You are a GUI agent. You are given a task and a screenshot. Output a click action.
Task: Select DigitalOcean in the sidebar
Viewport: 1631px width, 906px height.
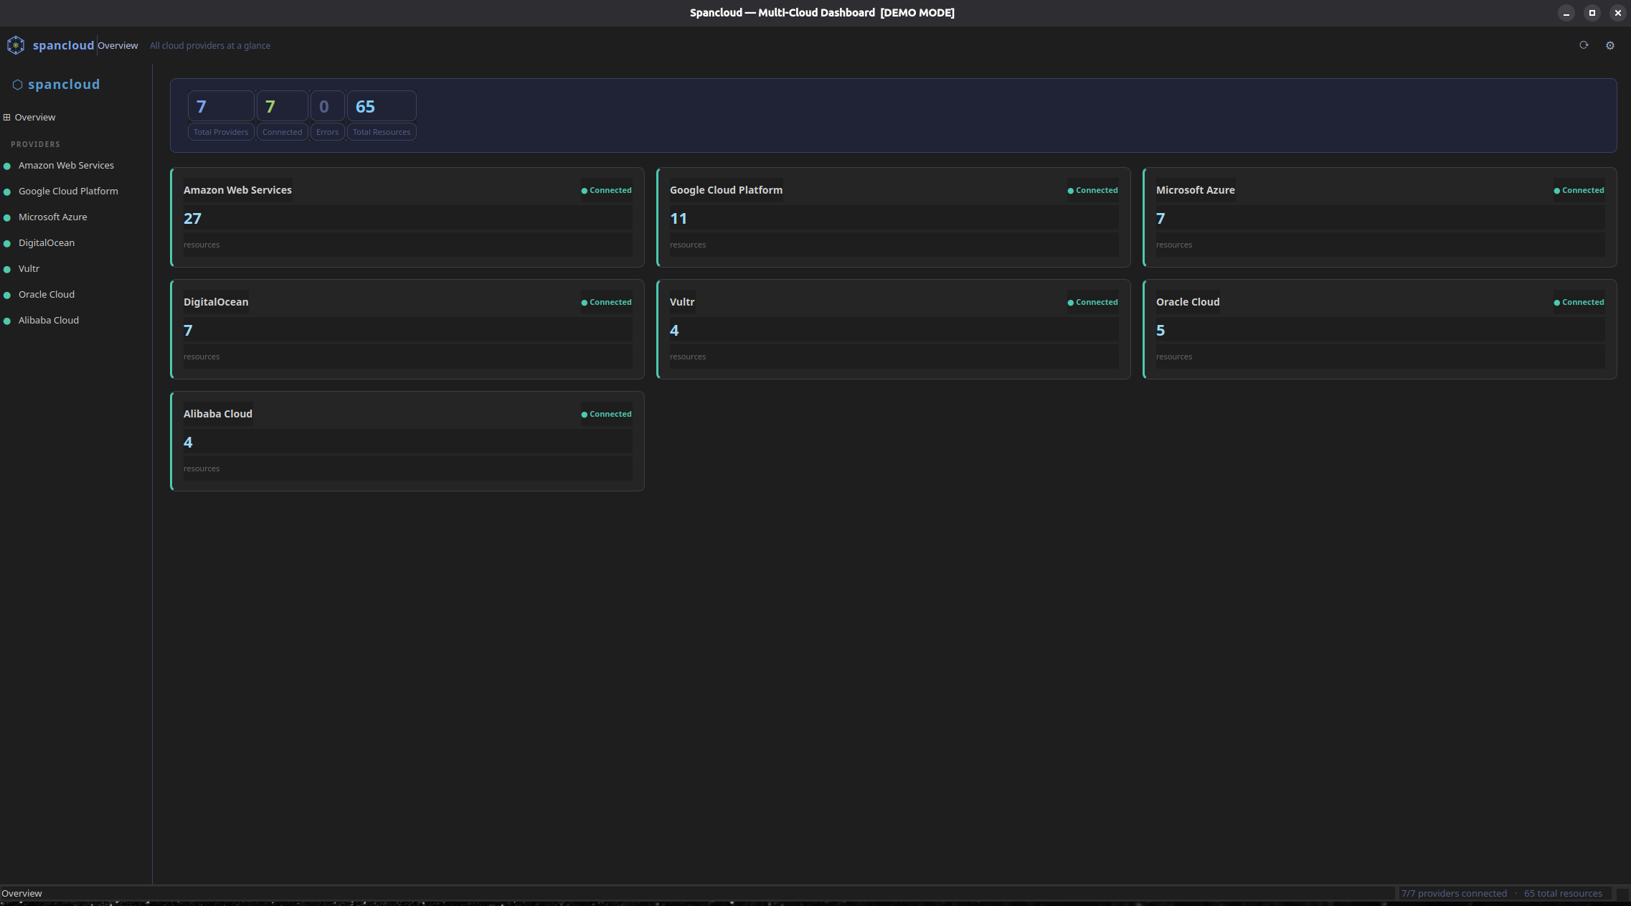click(47, 242)
